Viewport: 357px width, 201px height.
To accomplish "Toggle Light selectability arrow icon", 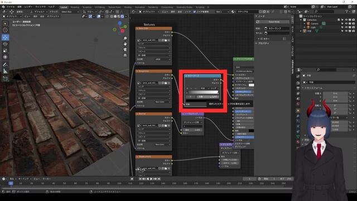I will pyautogui.click(x=342, y=27).
